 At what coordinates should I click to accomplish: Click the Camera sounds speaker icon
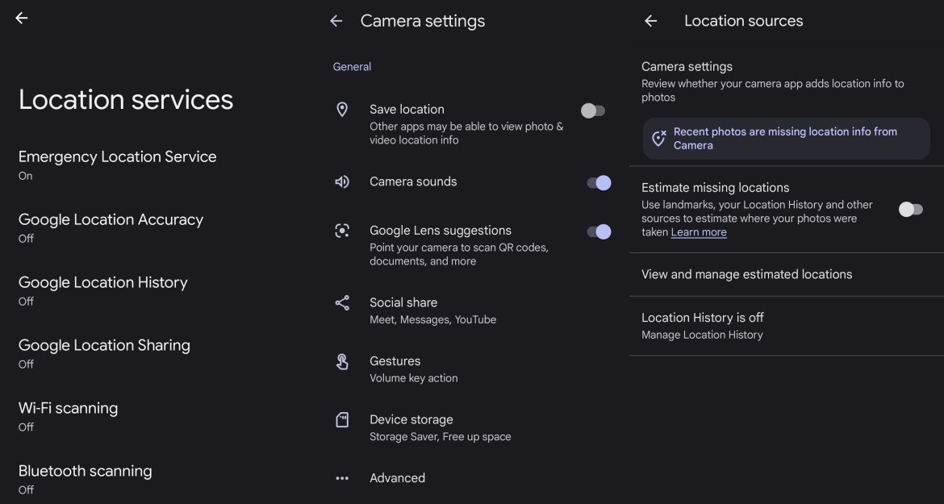(341, 181)
